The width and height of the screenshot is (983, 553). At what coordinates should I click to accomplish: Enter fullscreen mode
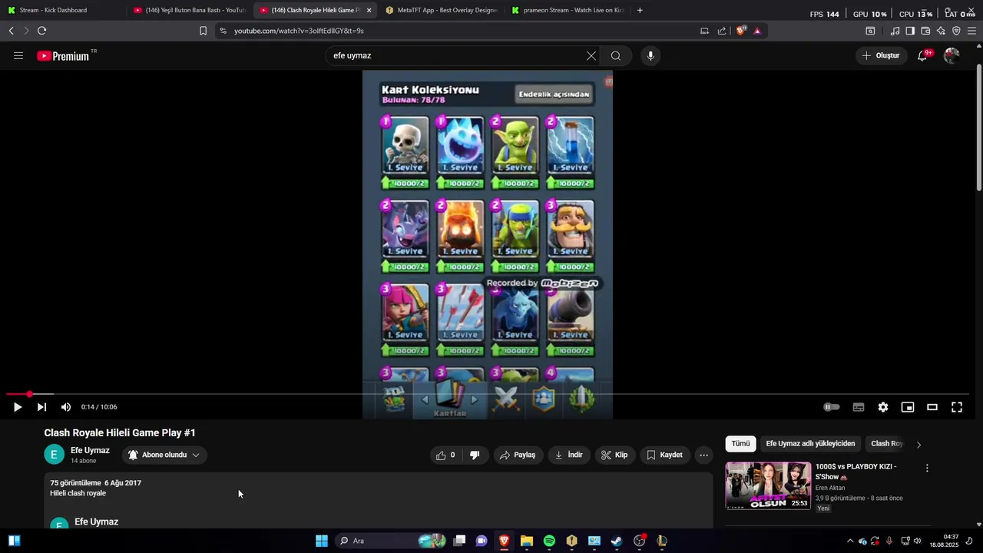pos(957,407)
